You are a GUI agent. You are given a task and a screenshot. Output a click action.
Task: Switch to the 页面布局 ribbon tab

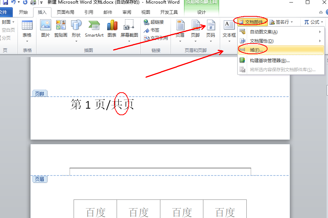click(66, 12)
